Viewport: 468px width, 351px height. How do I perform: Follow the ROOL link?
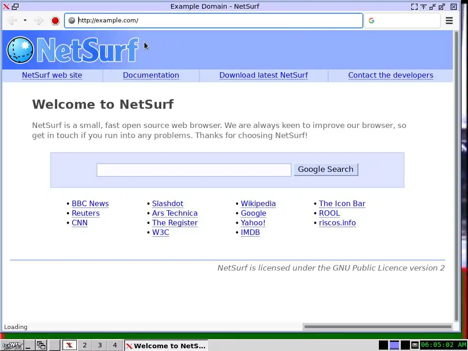coord(330,213)
